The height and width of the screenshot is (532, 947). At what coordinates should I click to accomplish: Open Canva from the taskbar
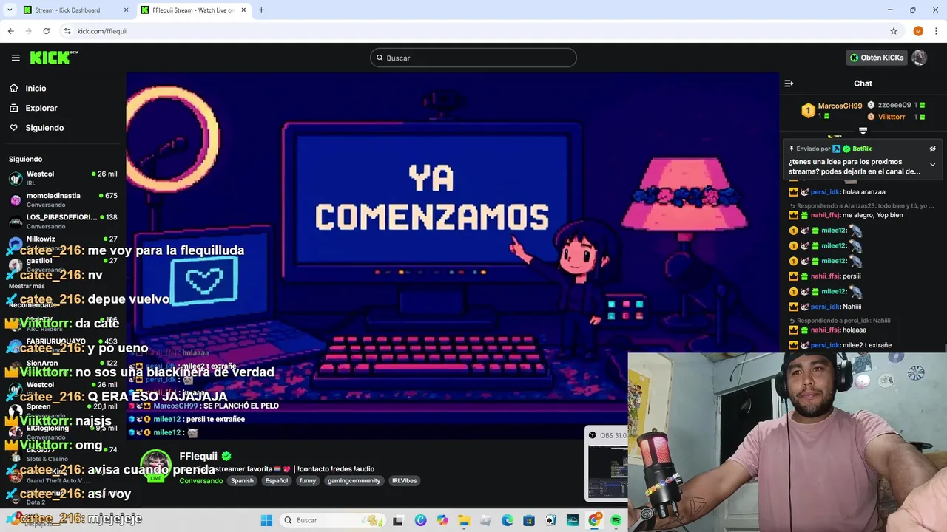[420, 520]
